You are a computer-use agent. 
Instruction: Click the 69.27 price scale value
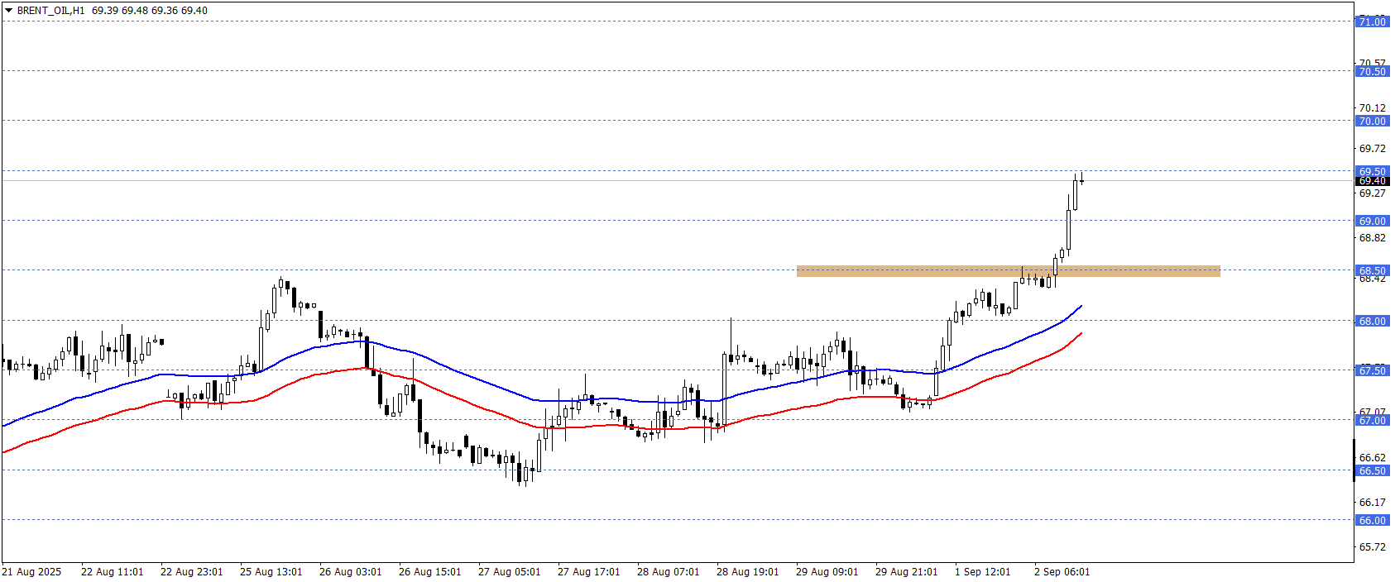point(1372,193)
